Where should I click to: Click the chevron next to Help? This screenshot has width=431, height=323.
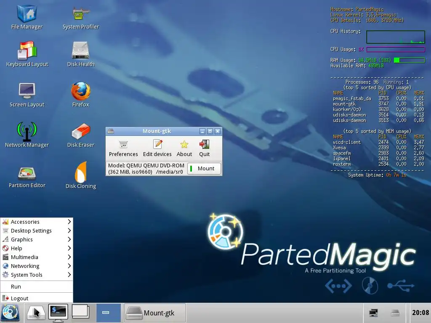point(69,248)
